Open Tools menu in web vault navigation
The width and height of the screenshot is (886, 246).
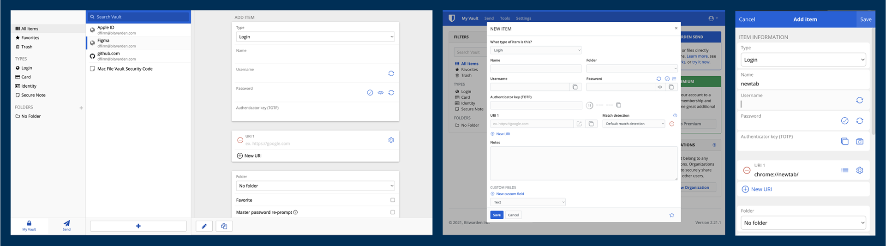pyautogui.click(x=505, y=18)
